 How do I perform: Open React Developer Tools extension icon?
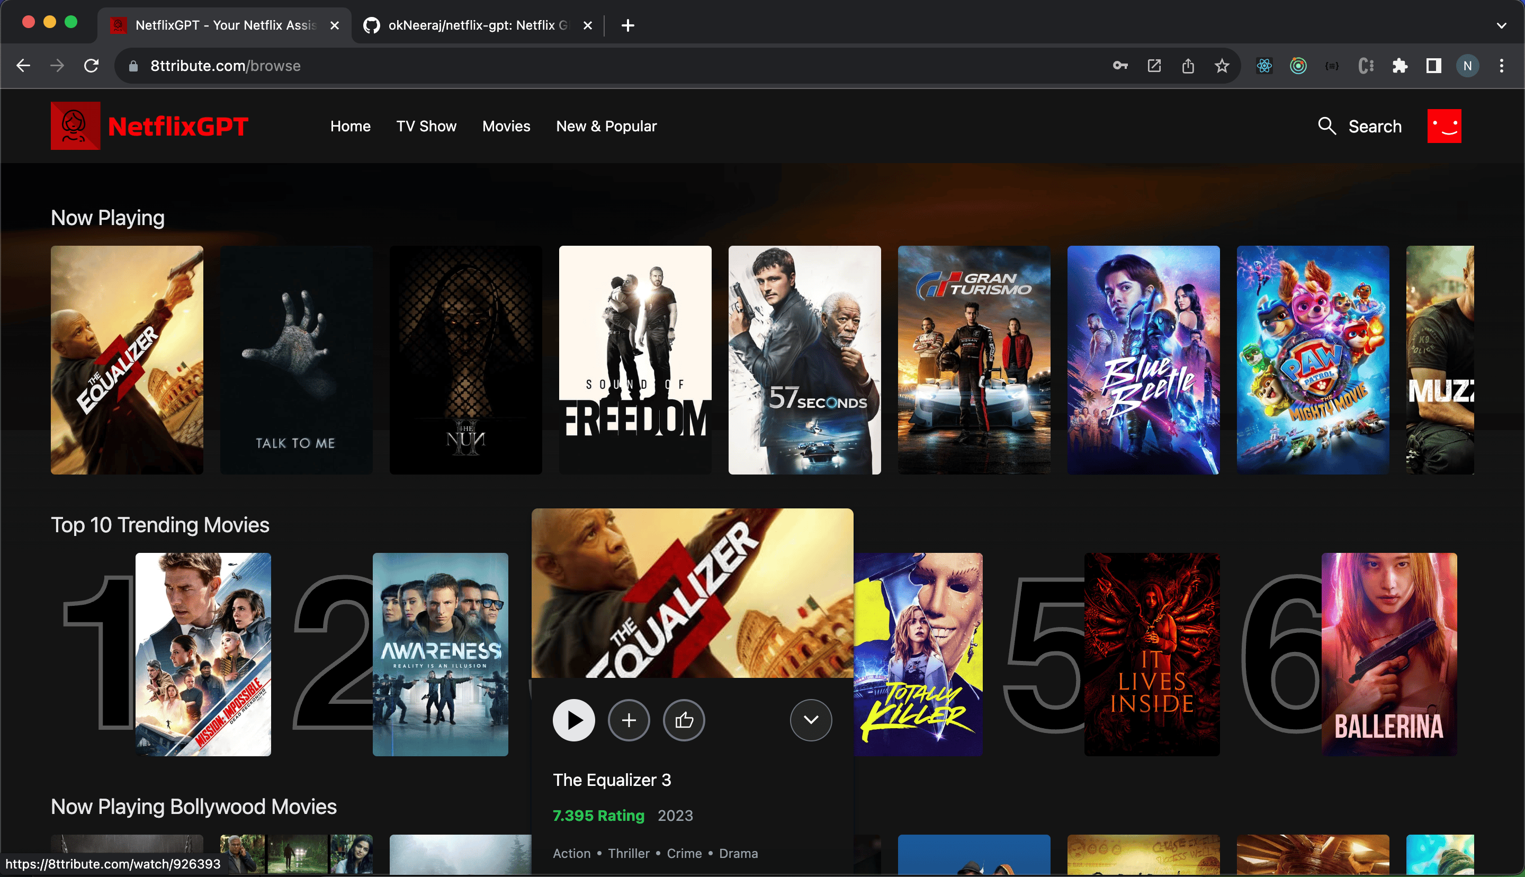click(1264, 66)
